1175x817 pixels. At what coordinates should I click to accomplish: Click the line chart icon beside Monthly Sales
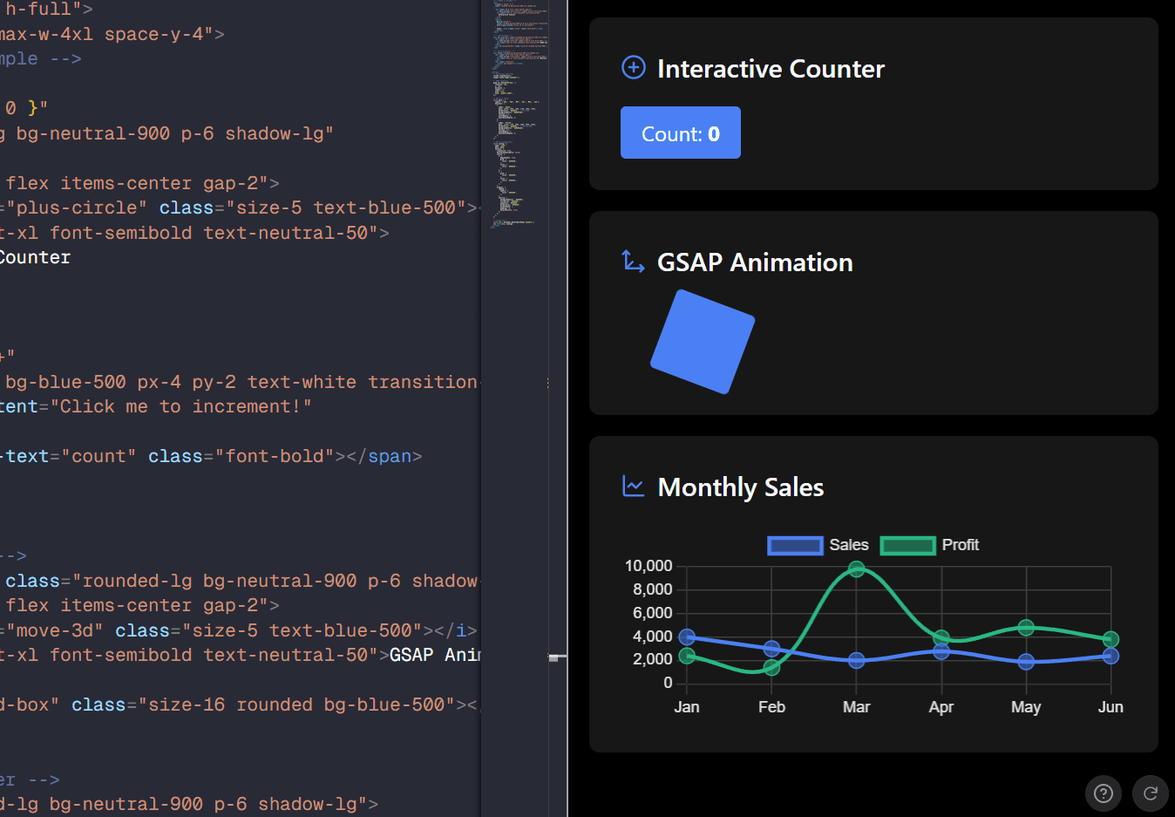coord(633,487)
